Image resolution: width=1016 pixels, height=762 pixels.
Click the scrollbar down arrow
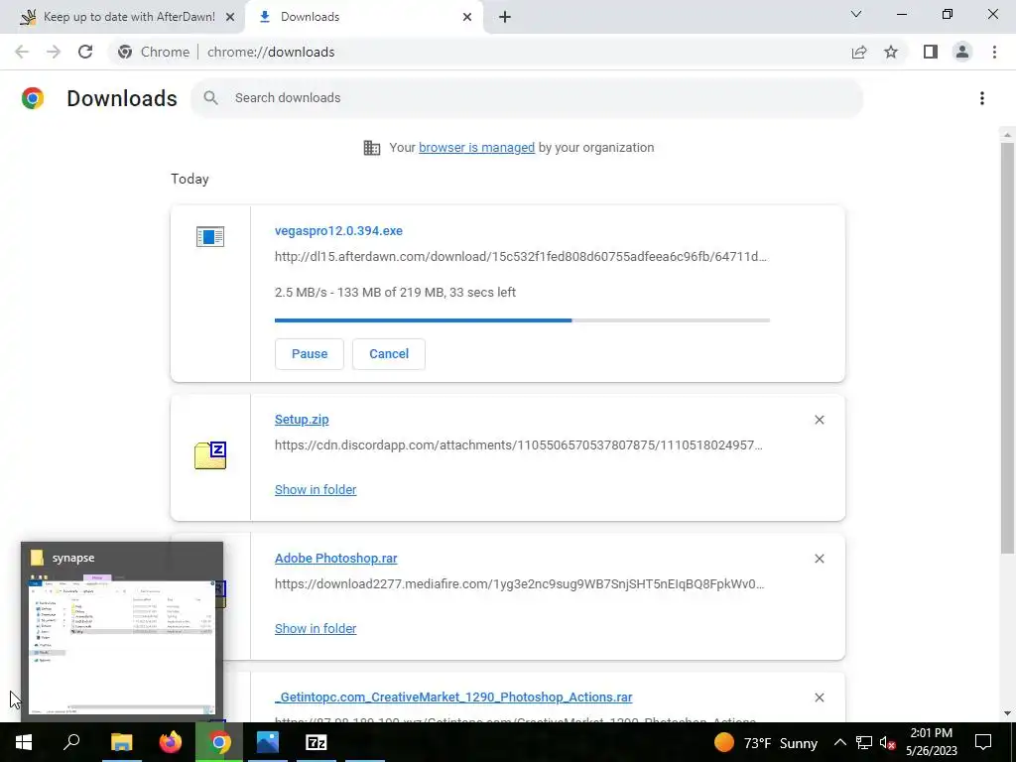tap(1007, 713)
